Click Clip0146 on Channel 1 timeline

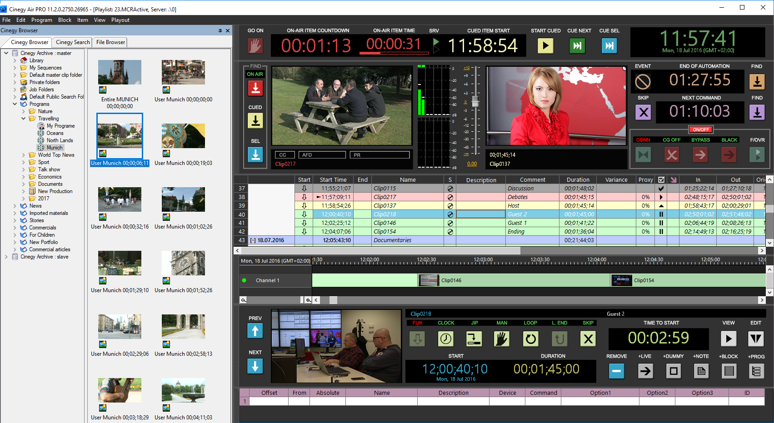(x=514, y=280)
